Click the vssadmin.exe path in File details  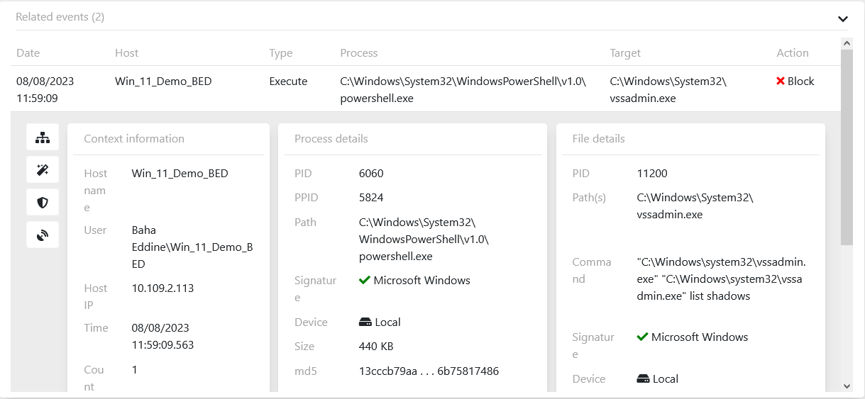(x=695, y=206)
